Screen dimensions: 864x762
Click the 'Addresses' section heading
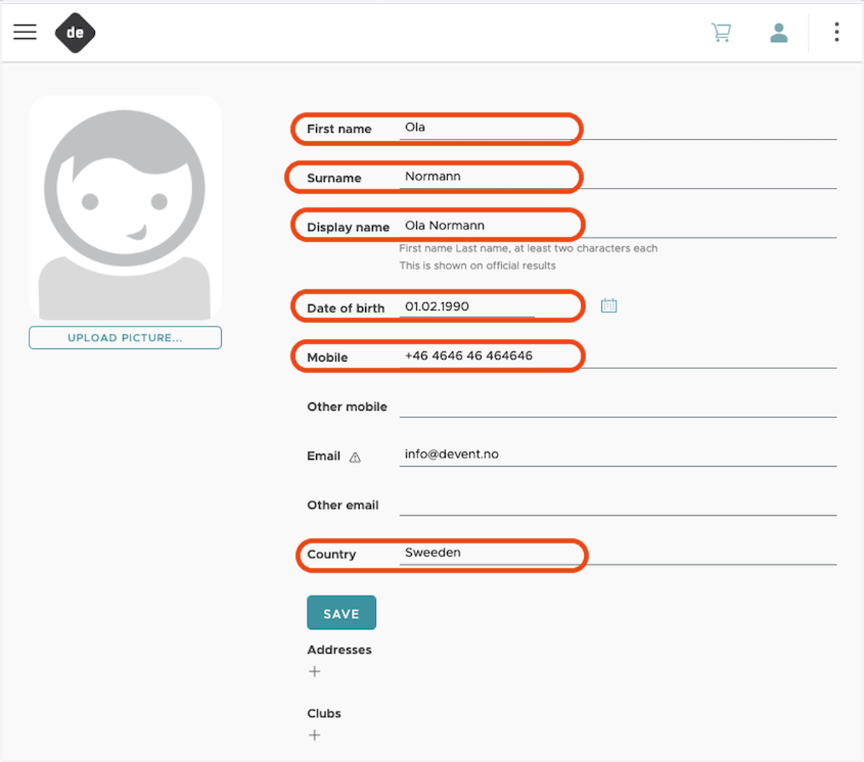click(x=339, y=650)
